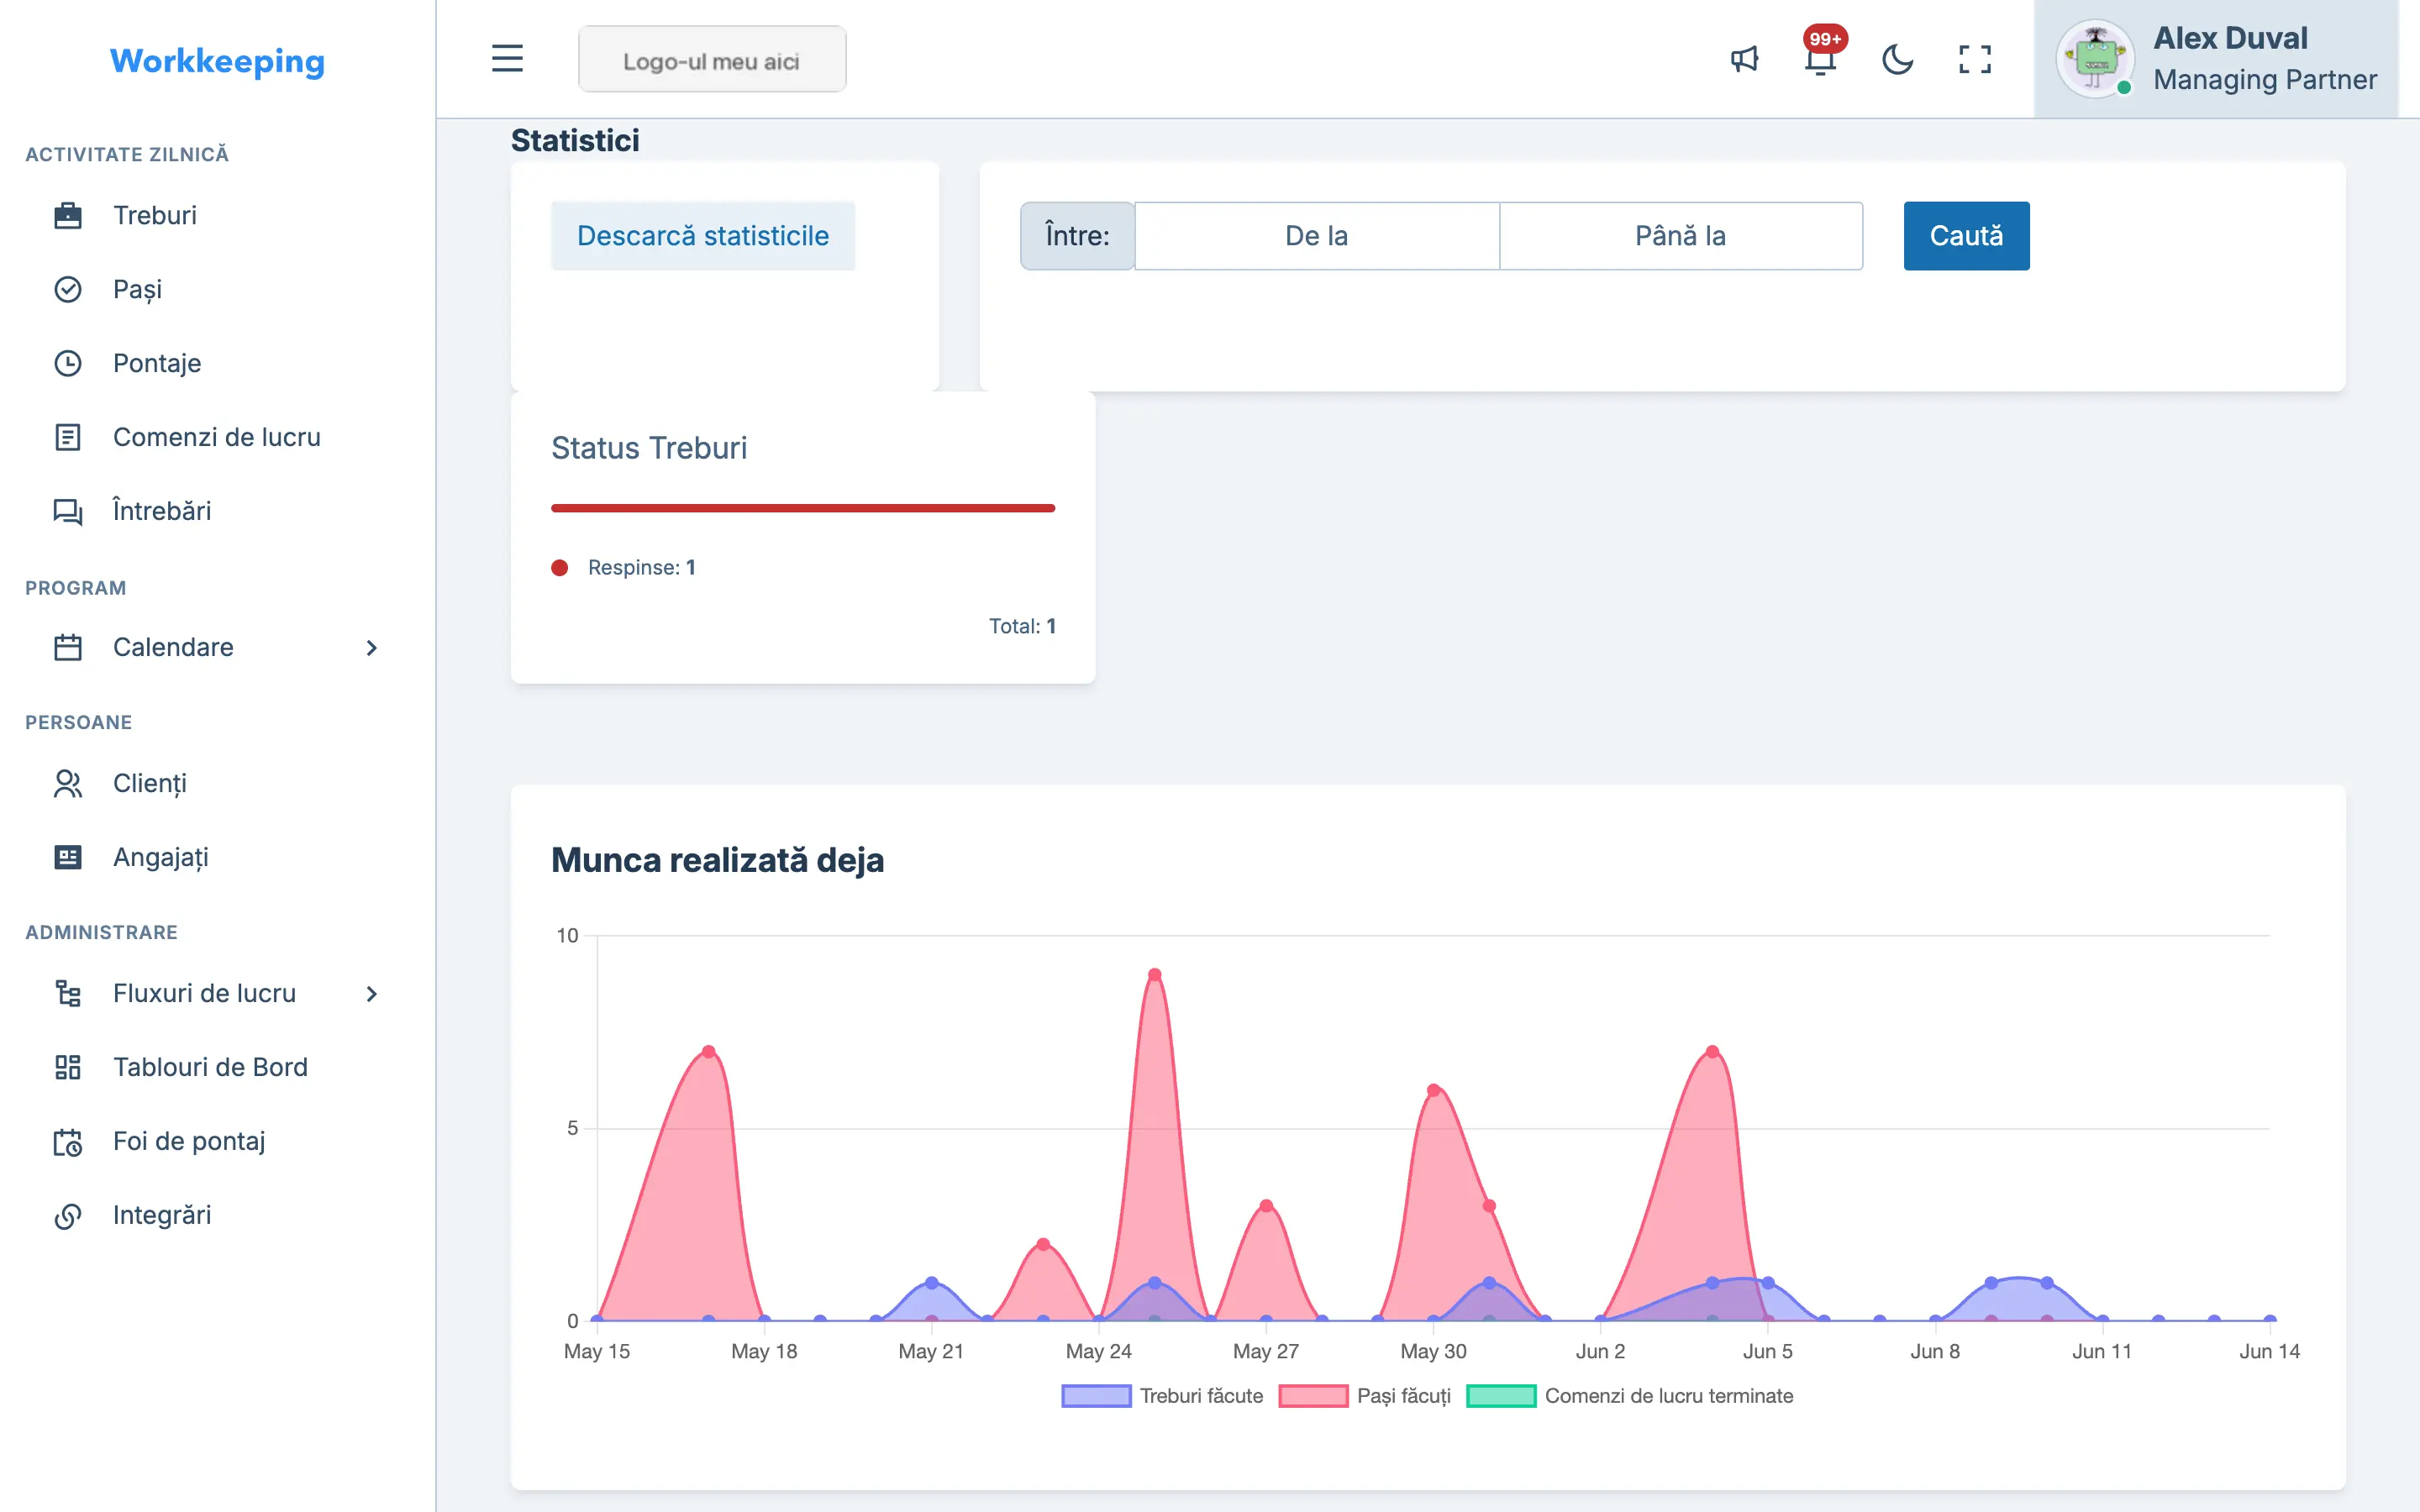Viewport: 2420px width, 1512px height.
Task: Open Integrări link icon in sidebar
Action: 68,1215
